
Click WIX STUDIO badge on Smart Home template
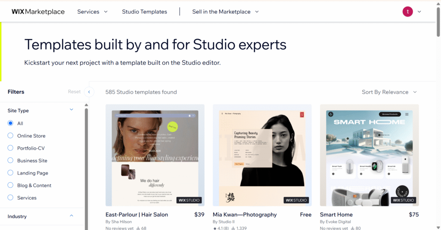tap(404, 200)
